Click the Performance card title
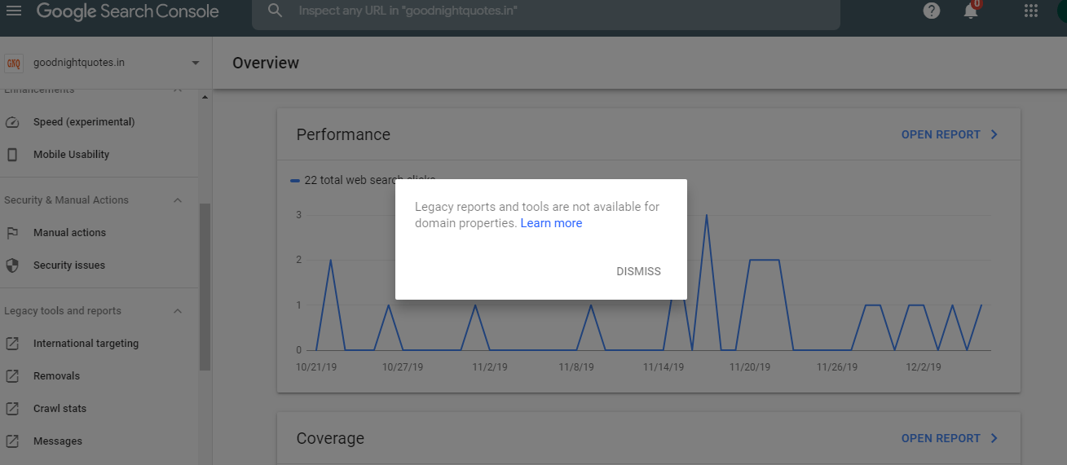Viewport: 1067px width, 465px height. point(343,134)
